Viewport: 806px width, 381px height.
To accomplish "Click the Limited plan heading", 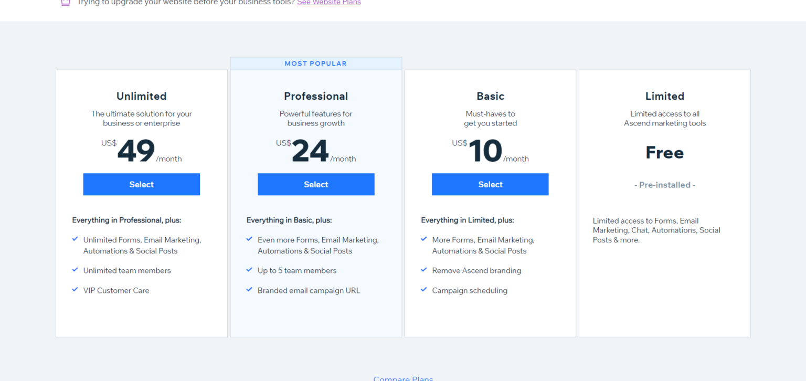I will tap(664, 96).
